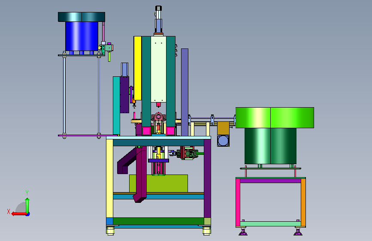Select the right magenta square at press column base
The width and height of the screenshot is (372, 241).
point(171,131)
